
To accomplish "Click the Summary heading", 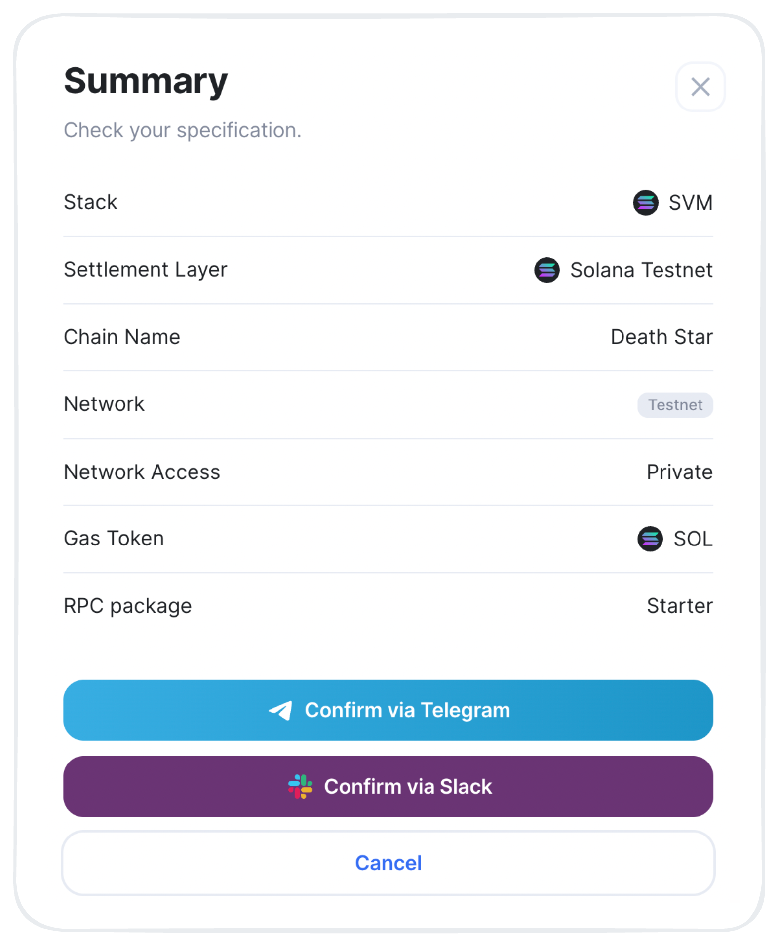I will [x=146, y=81].
